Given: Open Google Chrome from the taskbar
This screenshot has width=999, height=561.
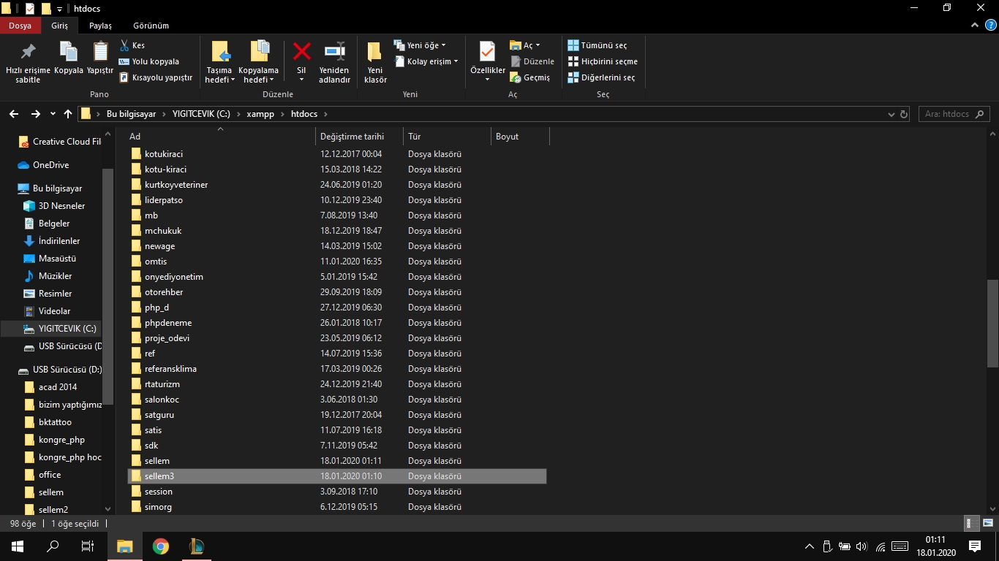Looking at the screenshot, I should pyautogui.click(x=161, y=546).
